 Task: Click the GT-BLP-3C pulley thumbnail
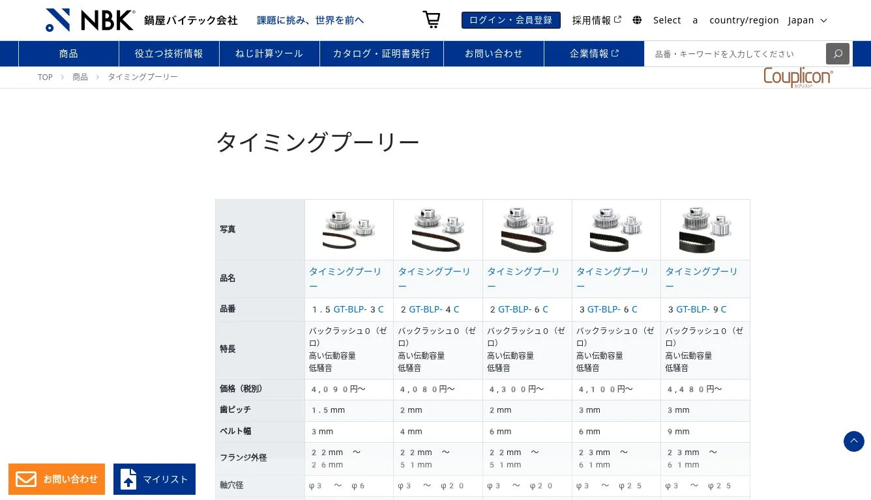tap(349, 230)
